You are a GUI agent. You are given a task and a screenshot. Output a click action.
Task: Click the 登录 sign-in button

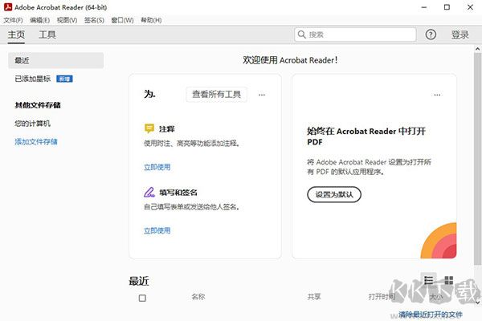coord(460,35)
